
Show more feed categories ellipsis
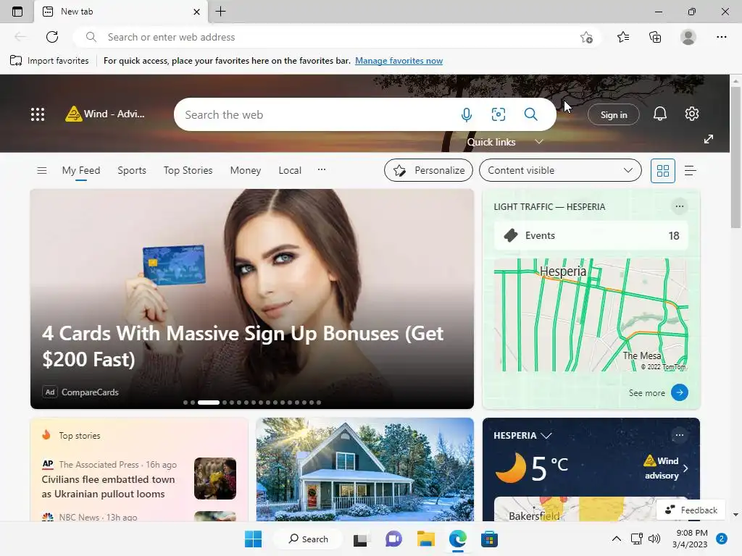321,169
